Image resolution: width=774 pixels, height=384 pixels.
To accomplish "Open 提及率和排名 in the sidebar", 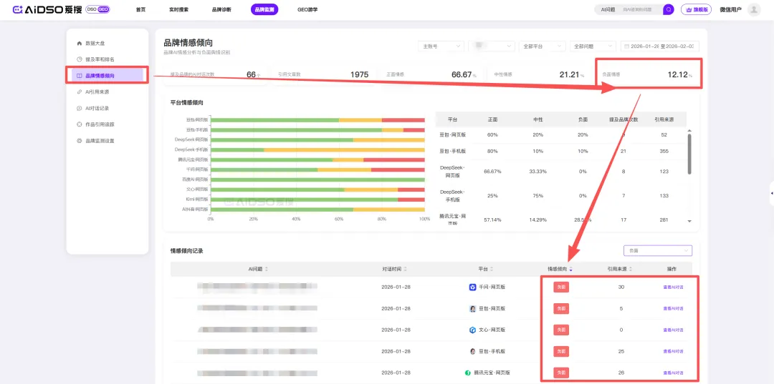I will (x=99, y=59).
